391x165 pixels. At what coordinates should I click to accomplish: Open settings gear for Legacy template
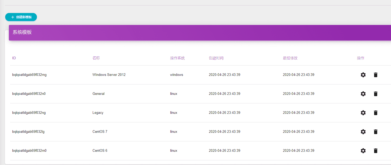[363, 113]
